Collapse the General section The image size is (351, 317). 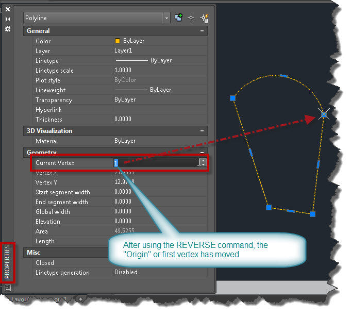point(203,31)
